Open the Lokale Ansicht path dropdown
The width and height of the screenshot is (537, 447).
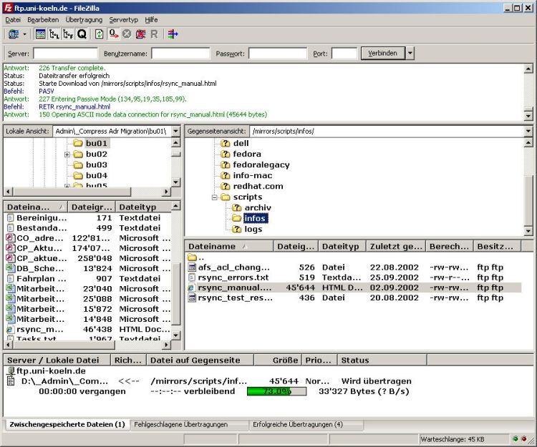pyautogui.click(x=175, y=131)
